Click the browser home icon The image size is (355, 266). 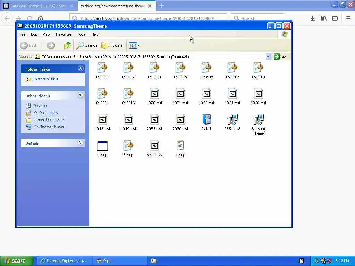pos(41,18)
